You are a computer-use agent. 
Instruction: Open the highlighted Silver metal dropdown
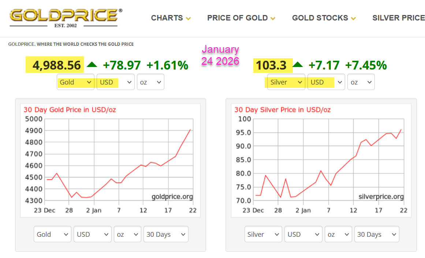[x=286, y=82]
